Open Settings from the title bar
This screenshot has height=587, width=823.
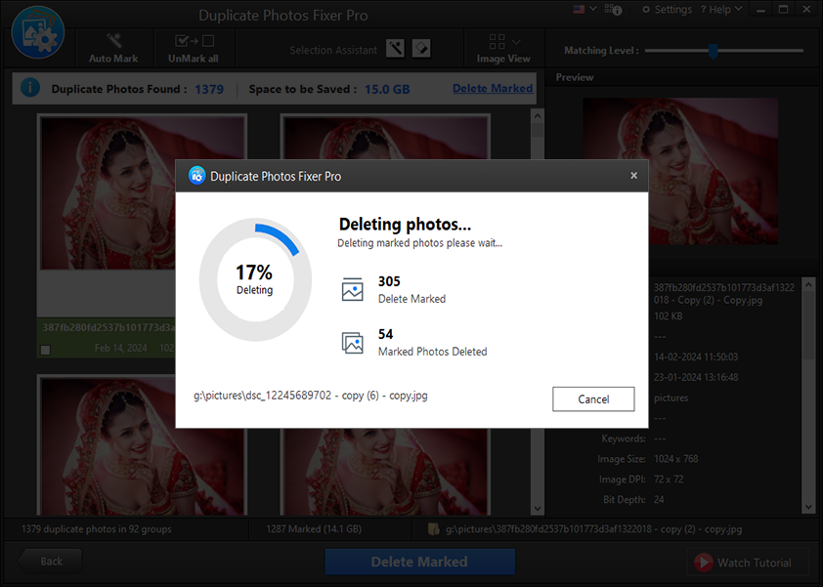[668, 10]
